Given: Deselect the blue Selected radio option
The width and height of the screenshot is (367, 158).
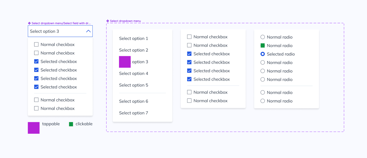Looking at the screenshot, I should (263, 54).
